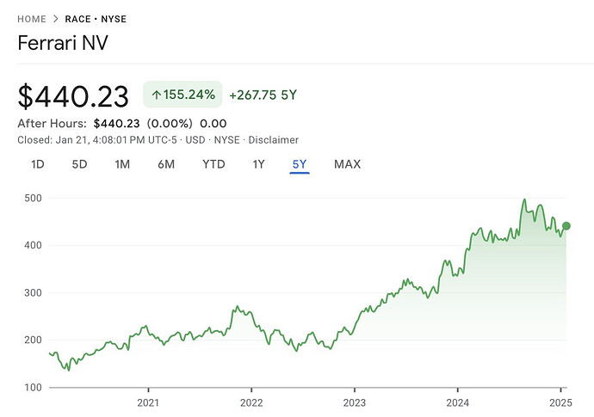The height and width of the screenshot is (417, 594).
Task: Click the current price dot on chart
Action: point(566,226)
